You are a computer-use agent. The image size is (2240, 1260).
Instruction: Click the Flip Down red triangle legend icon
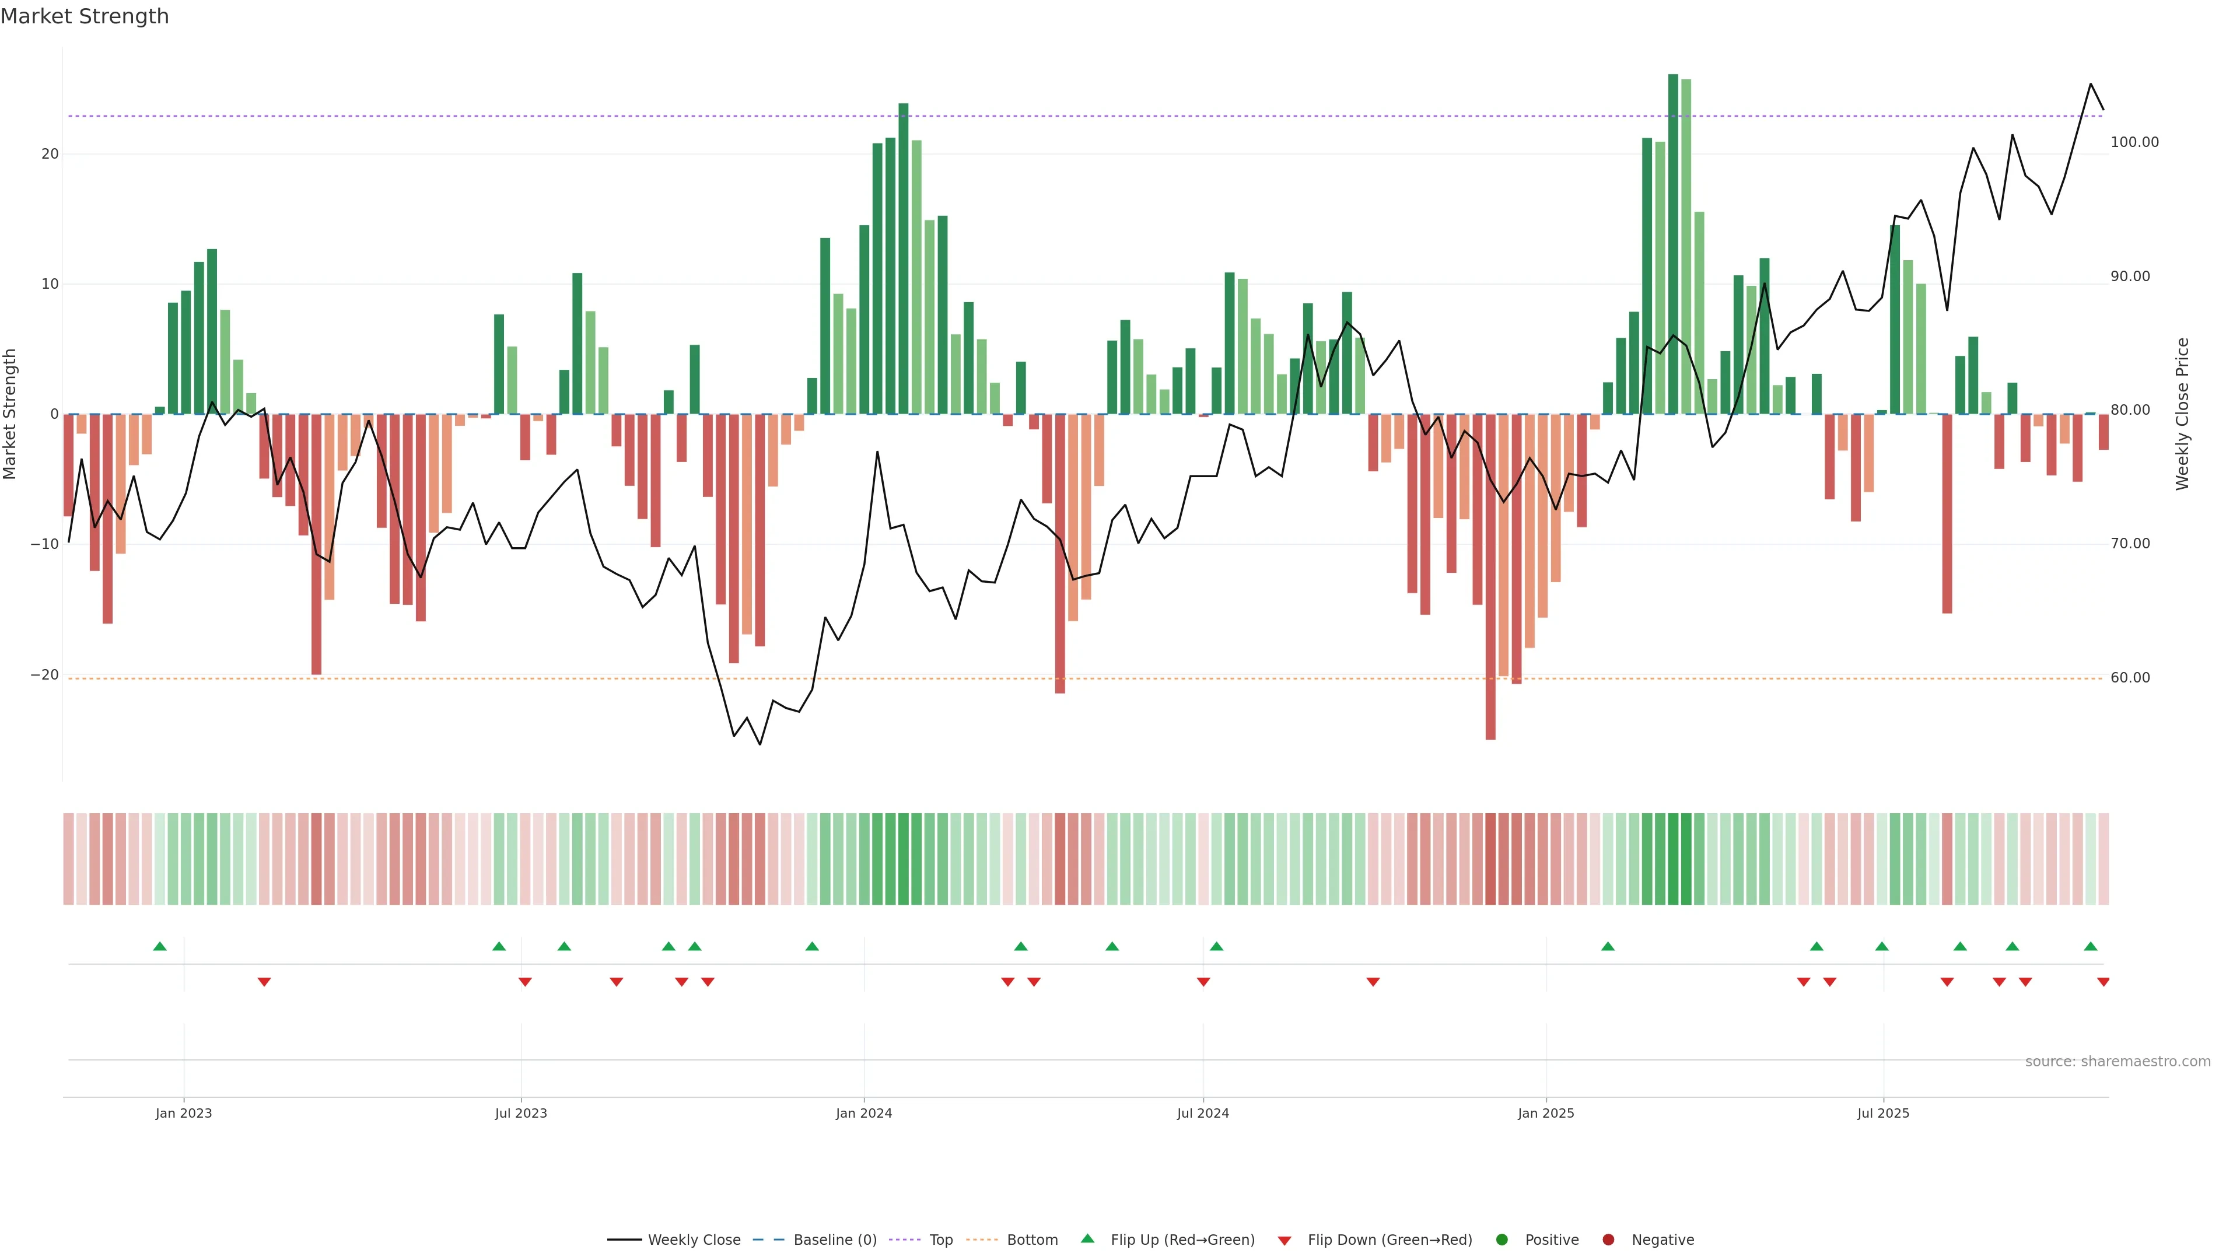[1284, 1241]
